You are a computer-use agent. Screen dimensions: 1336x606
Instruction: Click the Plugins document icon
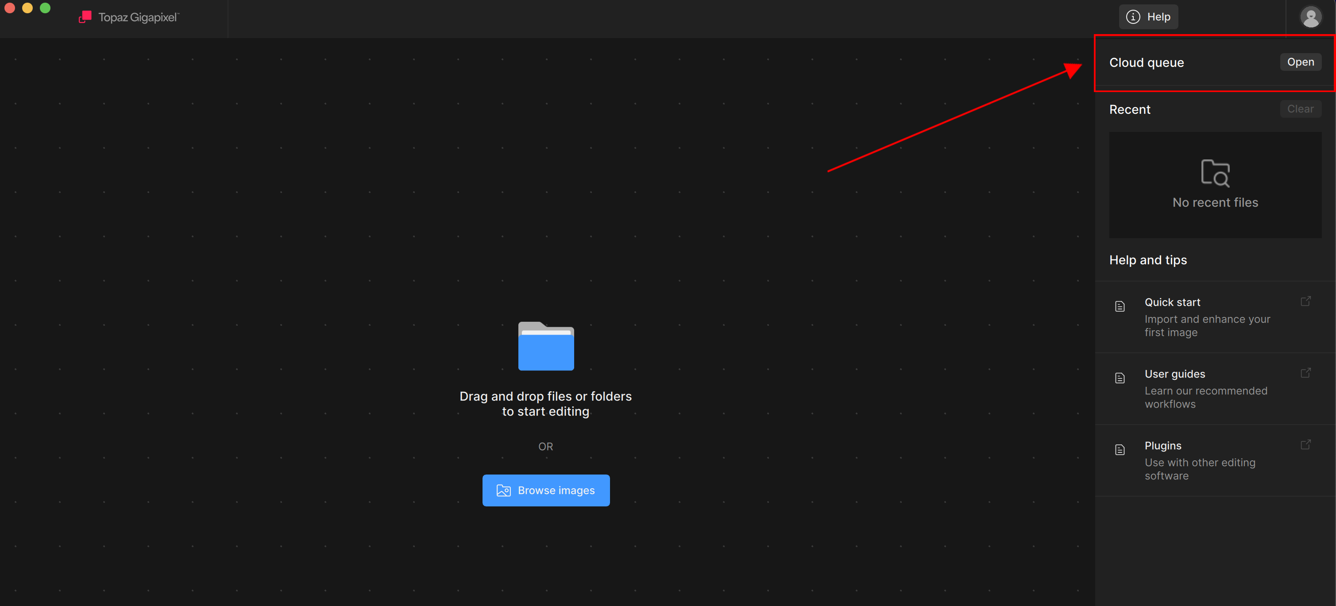pyautogui.click(x=1120, y=449)
